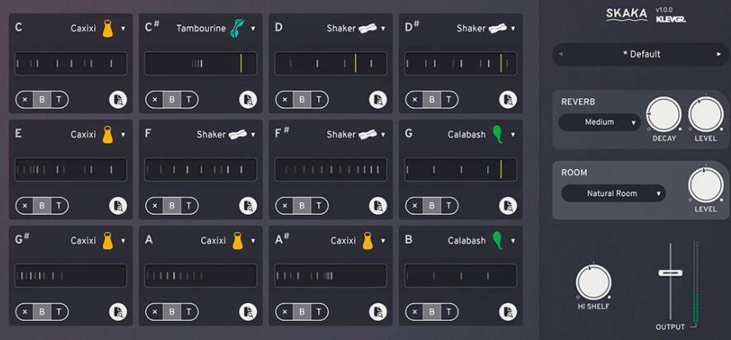Select the Calabash instrument name in pad B
731x340 pixels.
466,241
